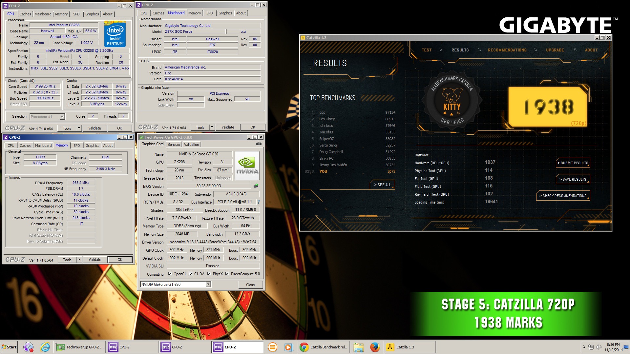Open SPD tab in Mainboard CPU-Z window
The height and width of the screenshot is (354, 630).
209,13
